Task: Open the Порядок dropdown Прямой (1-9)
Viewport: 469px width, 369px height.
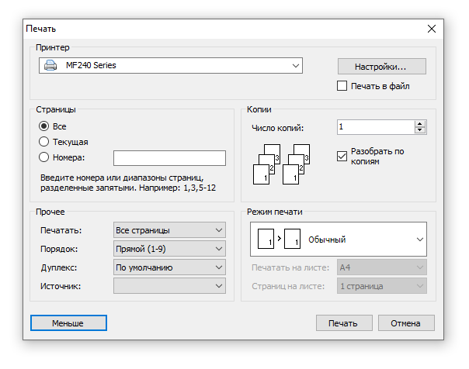Action: tap(169, 249)
